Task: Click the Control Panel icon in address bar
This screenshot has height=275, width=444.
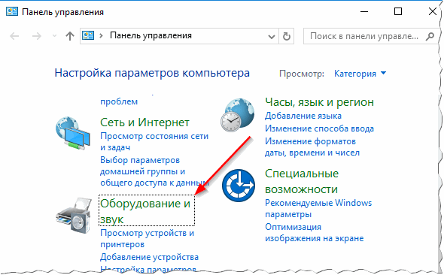Action: click(x=88, y=35)
